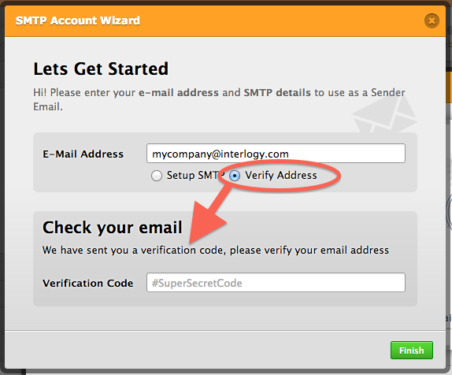Select the Verify Address radio button
This screenshot has width=452, height=375.
pyautogui.click(x=235, y=176)
